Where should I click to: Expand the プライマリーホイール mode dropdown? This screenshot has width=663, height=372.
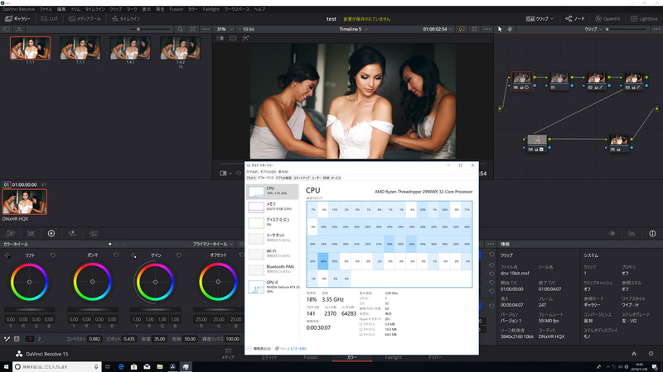coord(213,244)
